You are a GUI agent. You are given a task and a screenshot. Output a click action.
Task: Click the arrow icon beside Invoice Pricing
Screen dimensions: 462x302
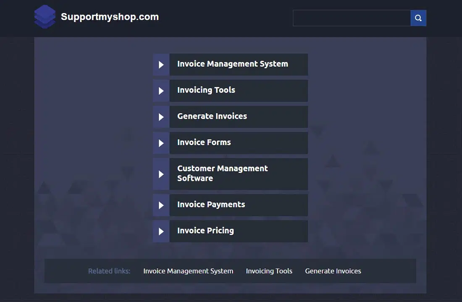pyautogui.click(x=161, y=231)
